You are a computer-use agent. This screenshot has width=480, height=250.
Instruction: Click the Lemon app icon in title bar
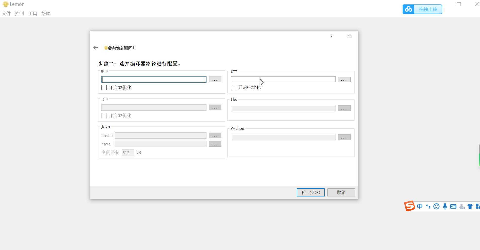pos(6,4)
